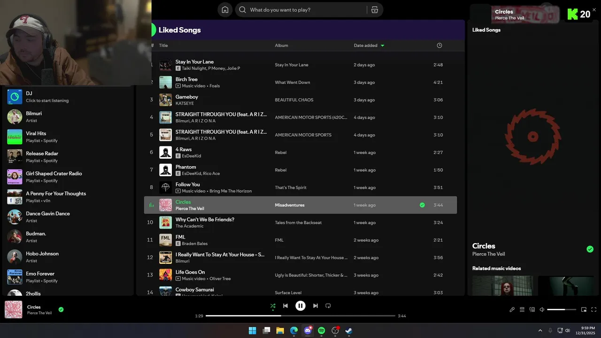Open the Browse icon in search bar
Viewport: 601px width, 338px height.
pos(375,10)
